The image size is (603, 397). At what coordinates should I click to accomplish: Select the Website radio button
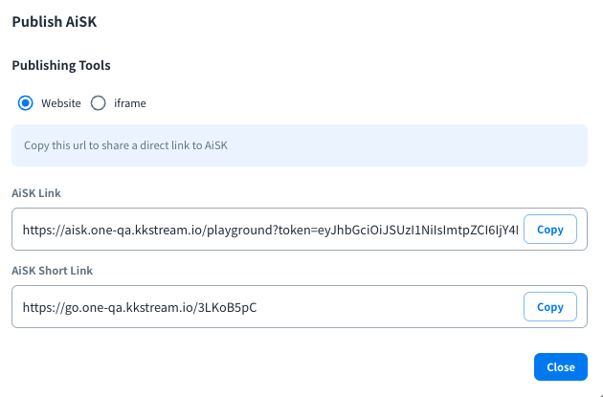click(26, 103)
